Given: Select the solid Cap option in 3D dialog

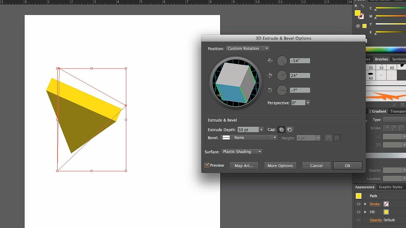Looking at the screenshot, I should [x=281, y=130].
